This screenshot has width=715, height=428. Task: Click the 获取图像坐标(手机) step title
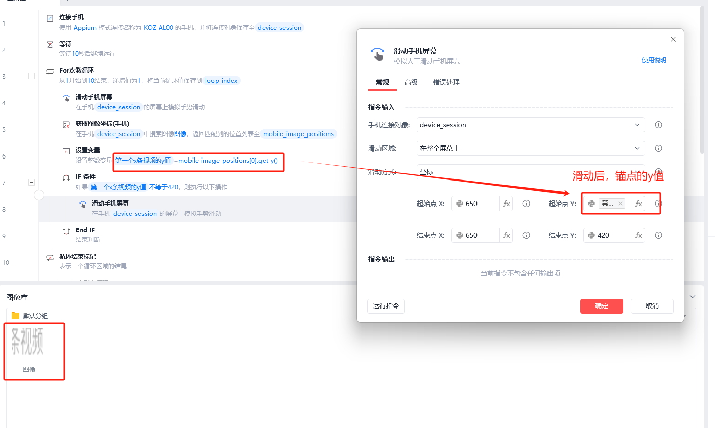tap(103, 124)
